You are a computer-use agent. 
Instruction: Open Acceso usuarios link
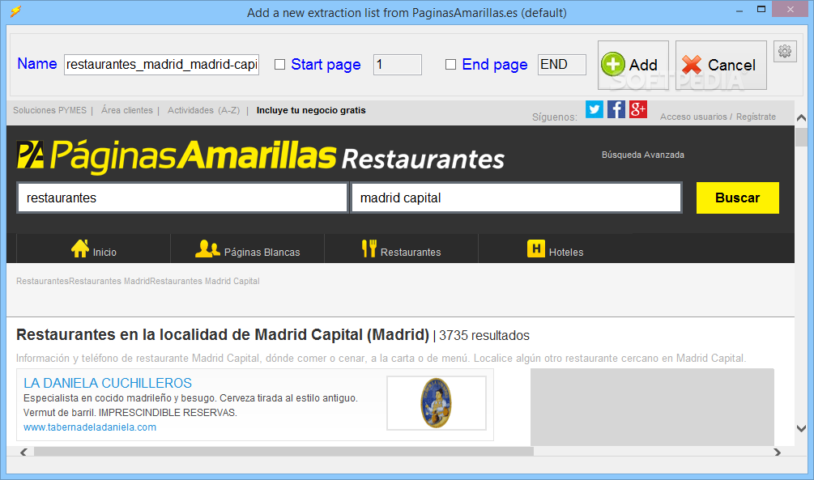click(693, 117)
